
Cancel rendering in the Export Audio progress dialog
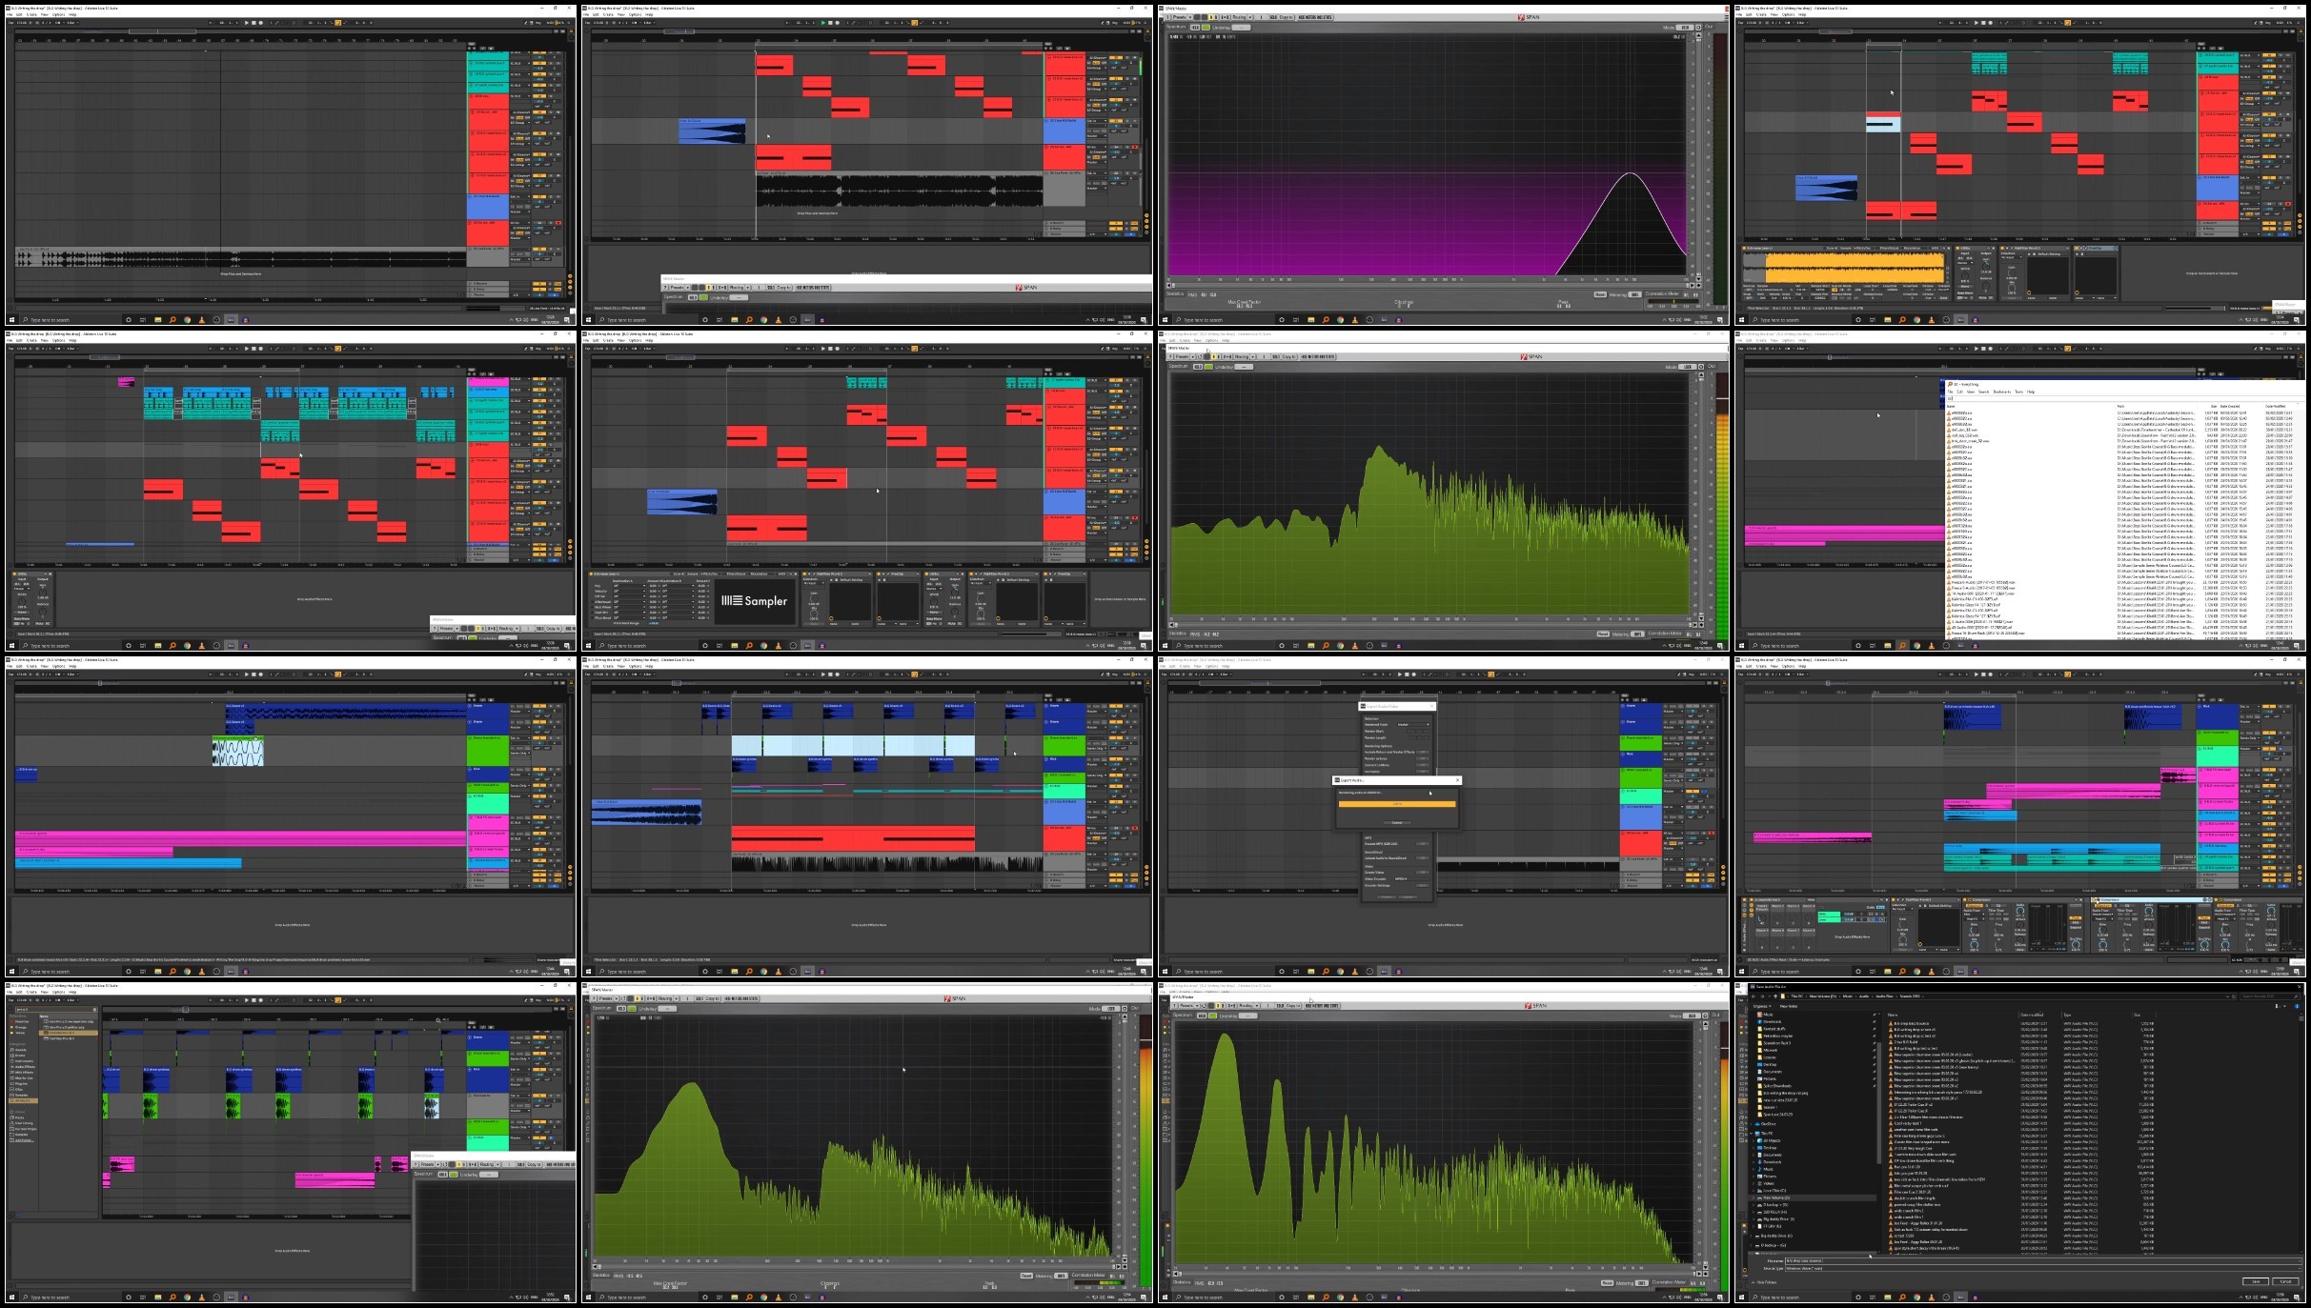click(1397, 823)
